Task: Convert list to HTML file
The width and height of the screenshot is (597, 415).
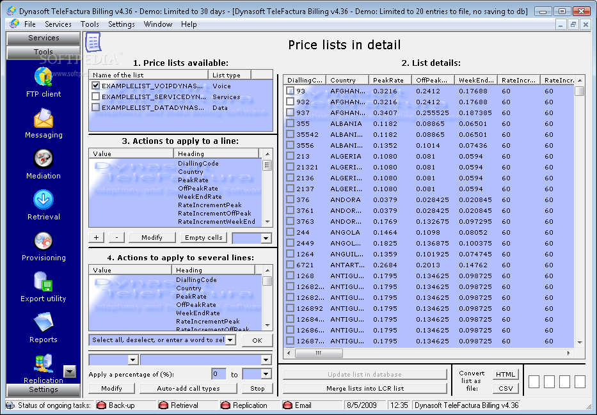Action: point(505,374)
